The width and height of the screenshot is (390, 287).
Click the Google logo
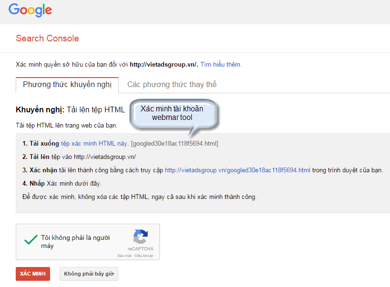click(30, 10)
